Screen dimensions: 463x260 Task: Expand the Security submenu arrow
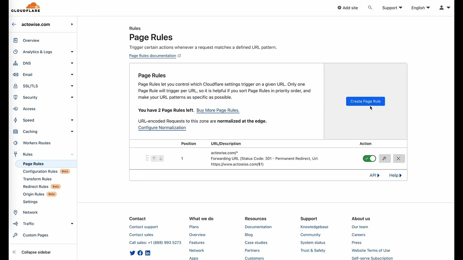pyautogui.click(x=72, y=97)
